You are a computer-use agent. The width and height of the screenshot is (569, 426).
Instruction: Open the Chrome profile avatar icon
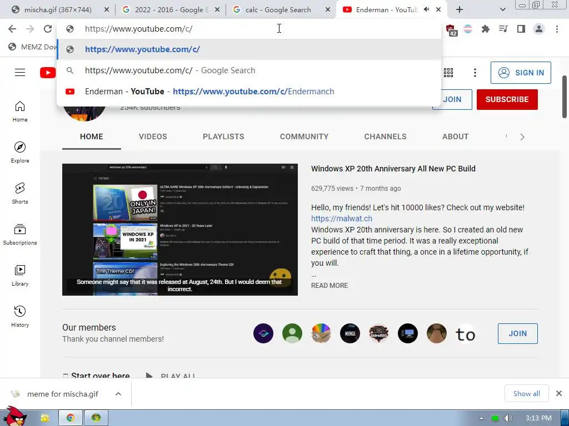tap(539, 29)
